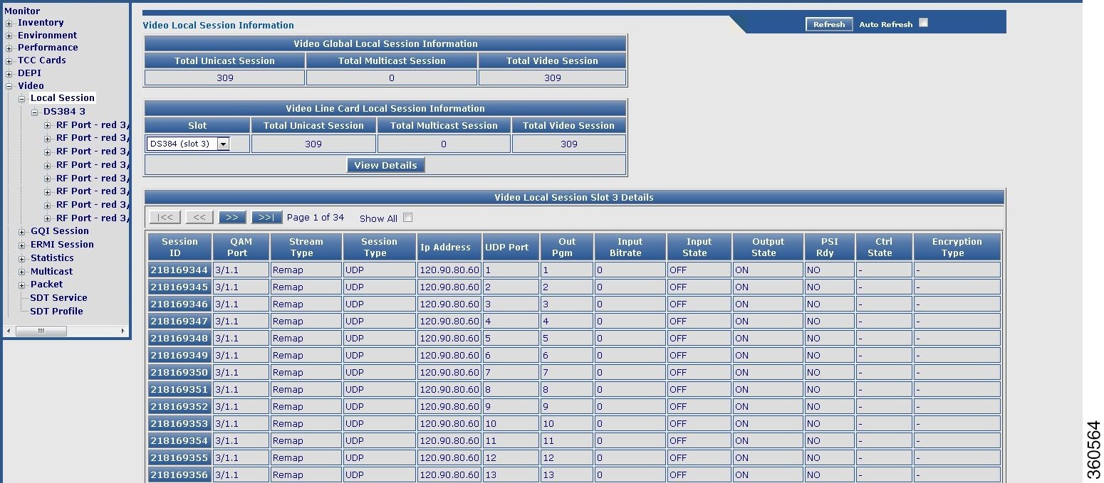This screenshot has width=1104, height=483.
Task: Open session ID 218169356
Action: 179,474
